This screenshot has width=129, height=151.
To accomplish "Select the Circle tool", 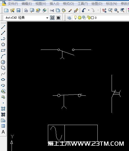I will point(3,62).
